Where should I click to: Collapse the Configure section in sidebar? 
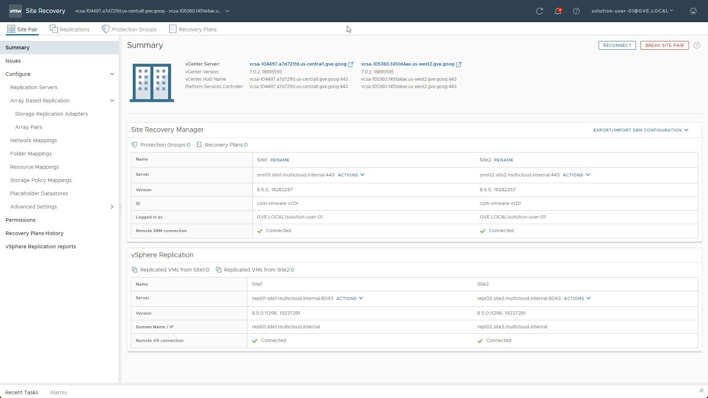112,74
